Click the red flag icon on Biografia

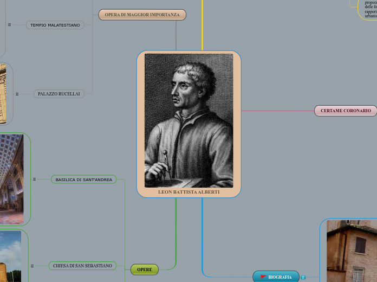pyautogui.click(x=263, y=277)
